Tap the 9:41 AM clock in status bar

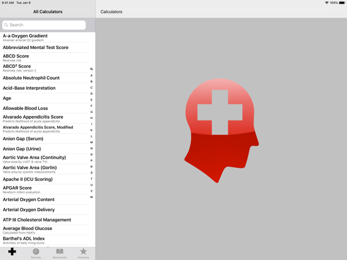click(x=8, y=3)
